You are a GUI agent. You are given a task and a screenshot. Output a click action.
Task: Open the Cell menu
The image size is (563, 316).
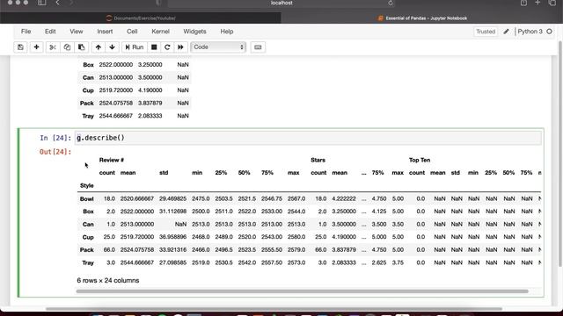point(132,32)
